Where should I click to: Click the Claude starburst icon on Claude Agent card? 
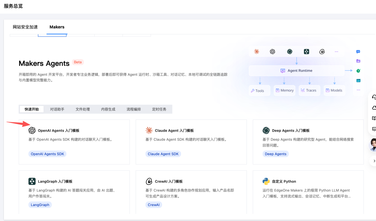tap(149, 131)
